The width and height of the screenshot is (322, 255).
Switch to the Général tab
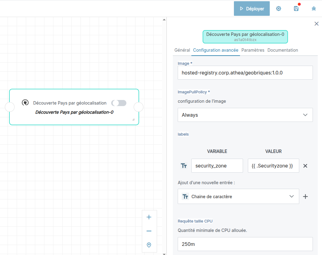(182, 50)
